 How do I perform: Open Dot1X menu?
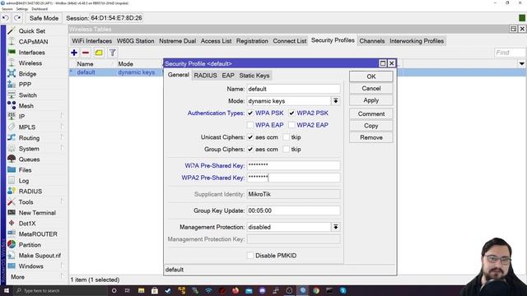pyautogui.click(x=27, y=224)
